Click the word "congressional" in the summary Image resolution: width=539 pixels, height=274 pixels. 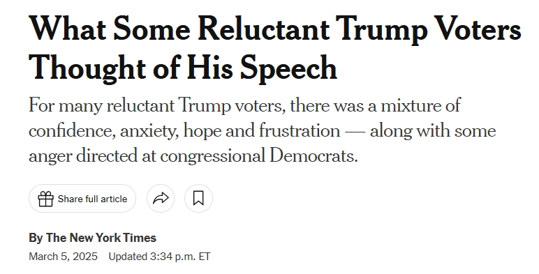[212, 156]
